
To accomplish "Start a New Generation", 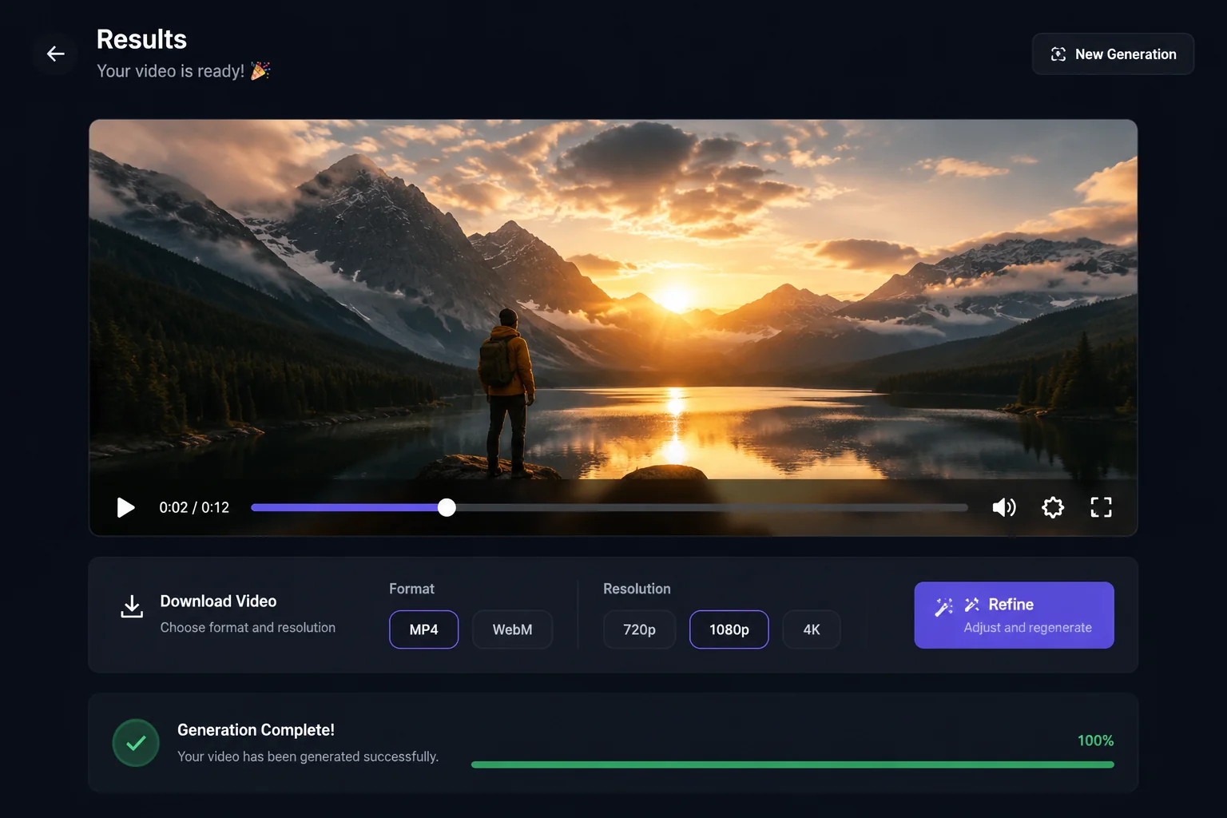I will pyautogui.click(x=1113, y=54).
